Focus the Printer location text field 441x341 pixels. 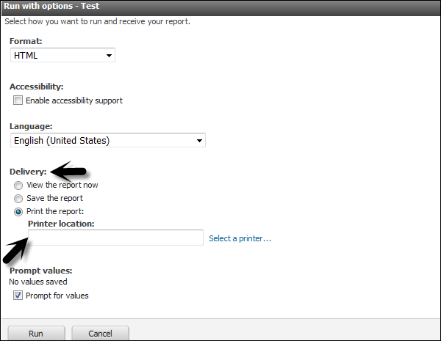point(115,238)
